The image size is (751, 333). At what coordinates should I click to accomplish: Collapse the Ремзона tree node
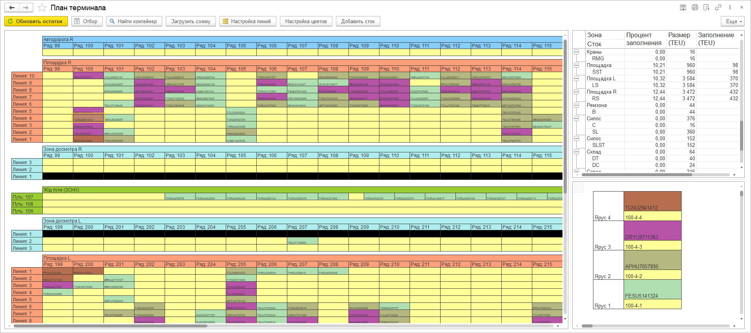tap(577, 105)
